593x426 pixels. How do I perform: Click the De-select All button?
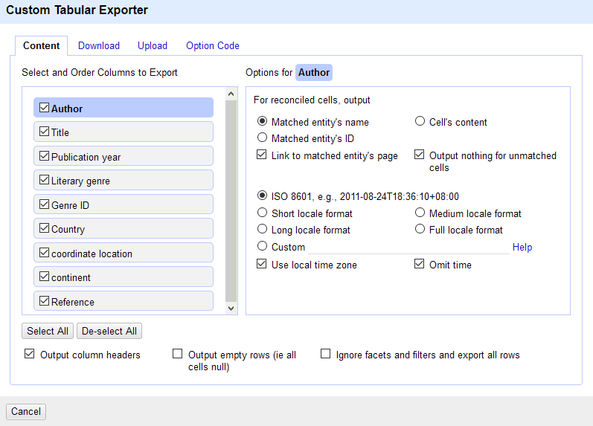tap(109, 331)
